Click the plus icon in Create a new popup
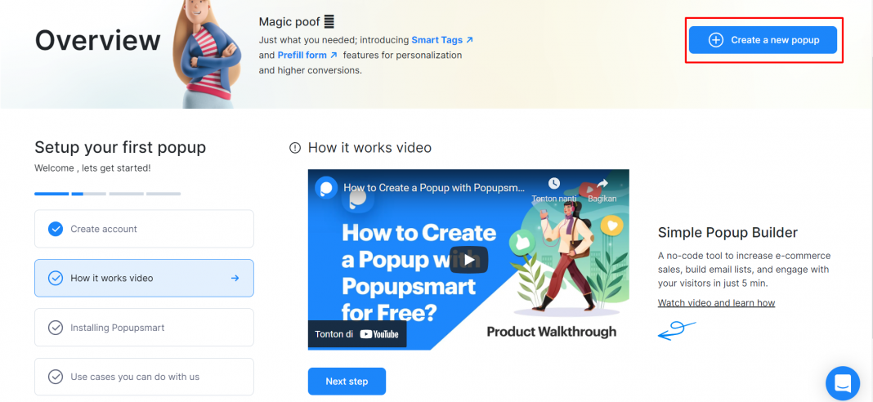The image size is (873, 402). (x=715, y=40)
